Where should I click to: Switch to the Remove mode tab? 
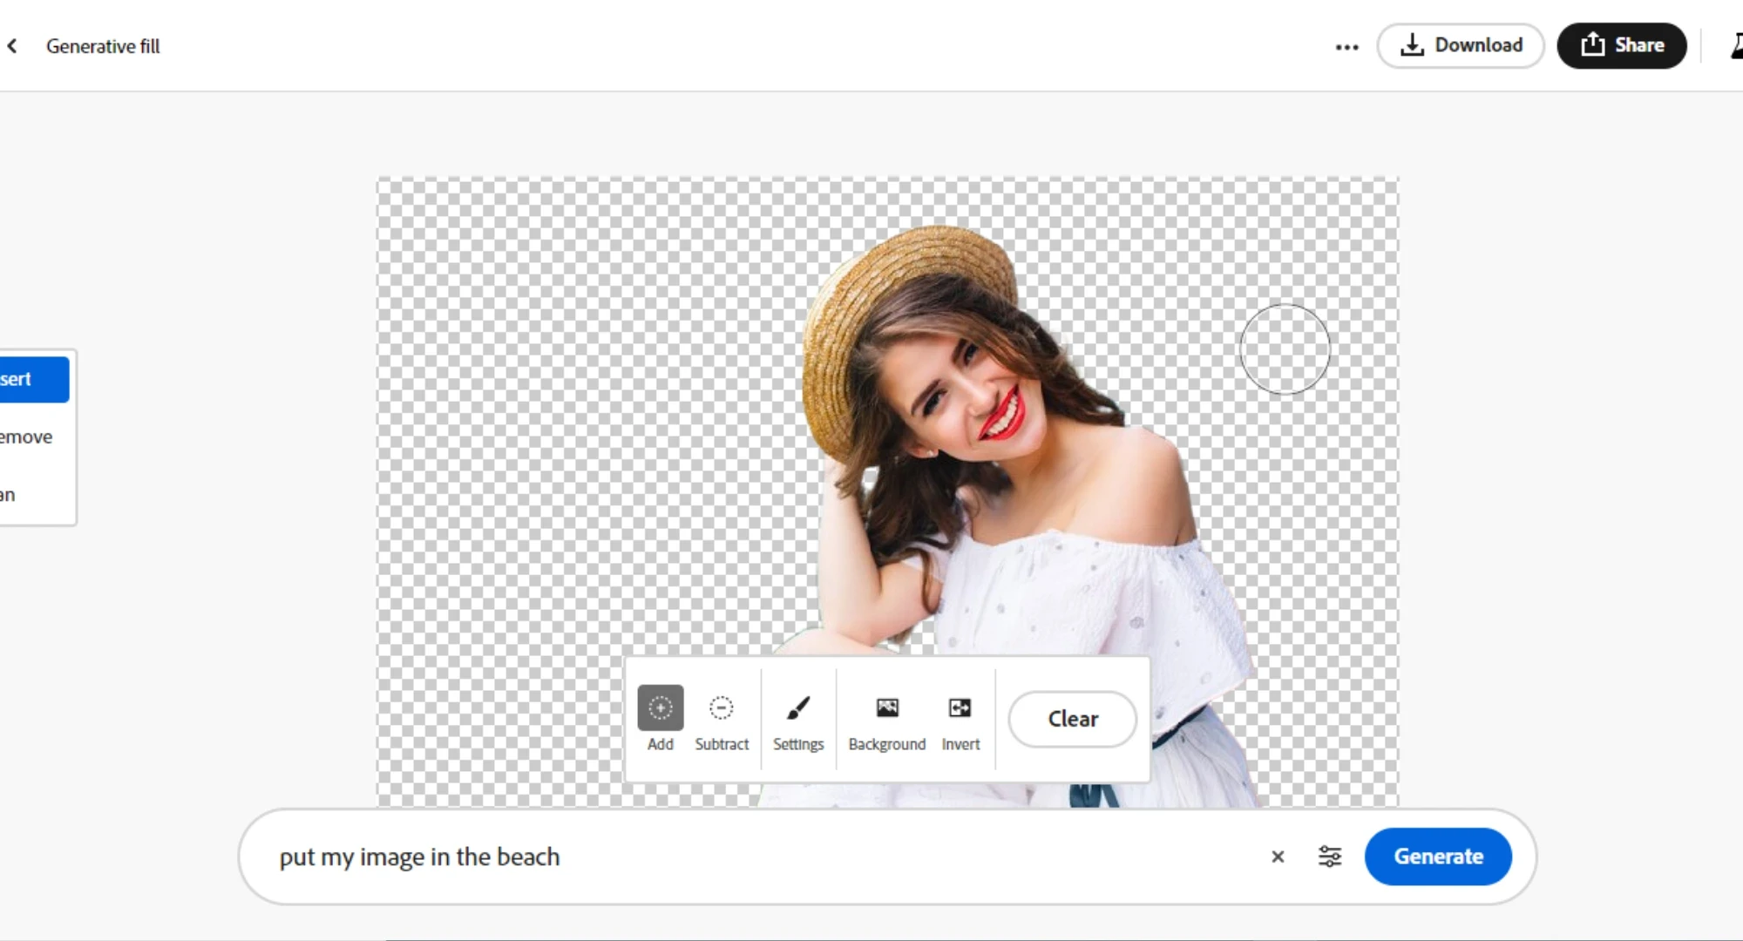click(28, 437)
